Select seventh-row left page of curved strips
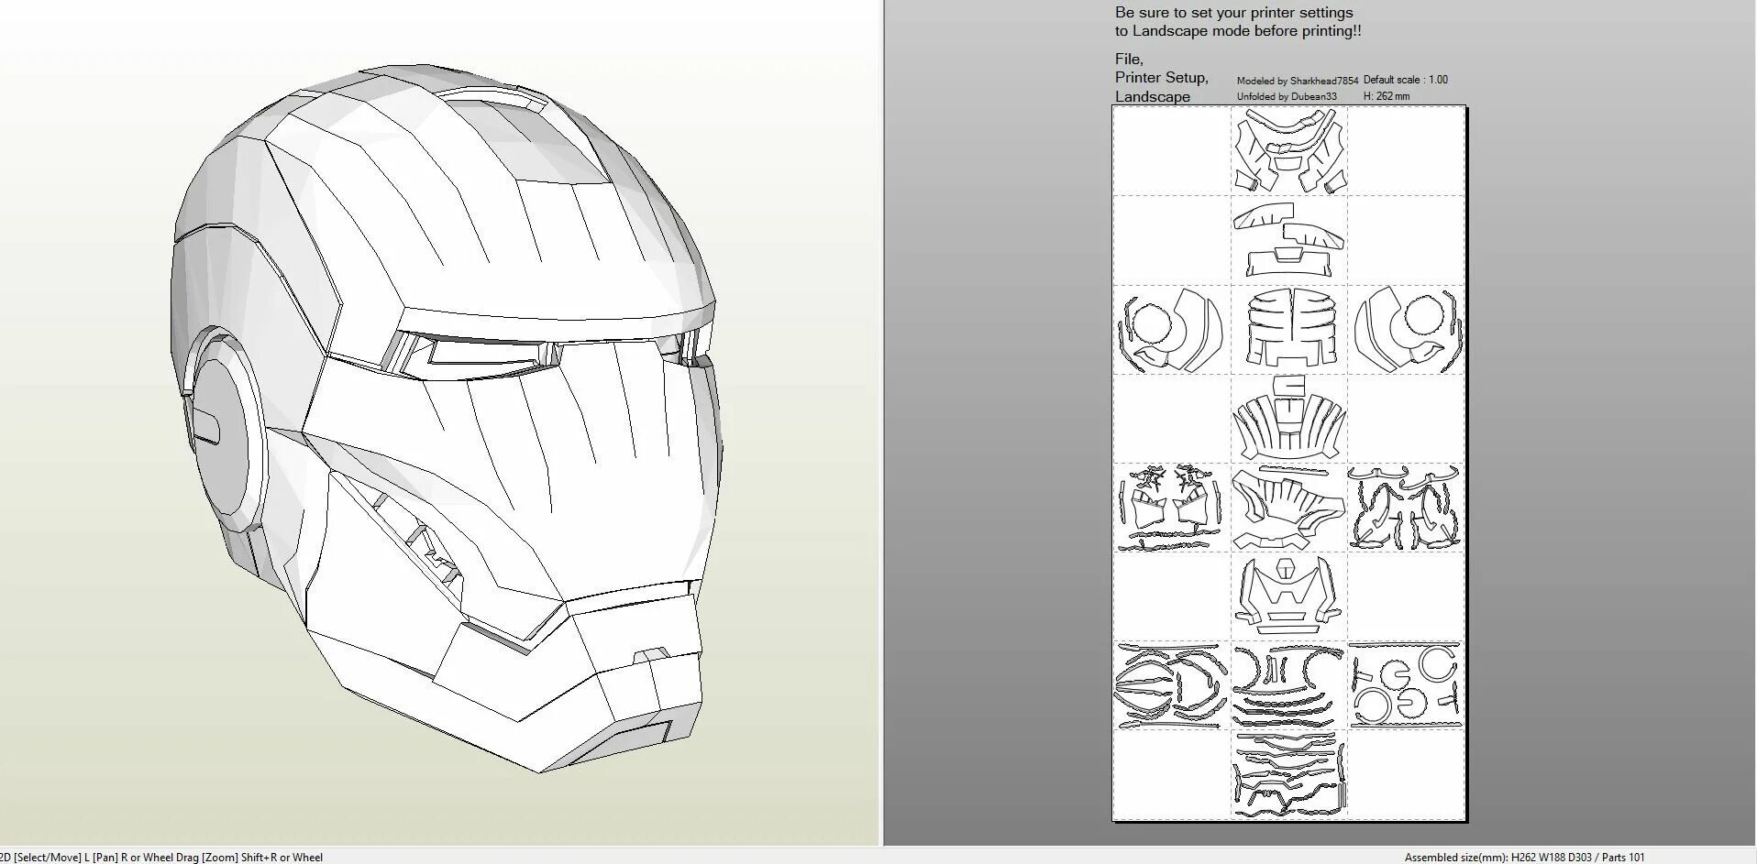This screenshot has width=1757, height=864. pyautogui.click(x=1172, y=685)
